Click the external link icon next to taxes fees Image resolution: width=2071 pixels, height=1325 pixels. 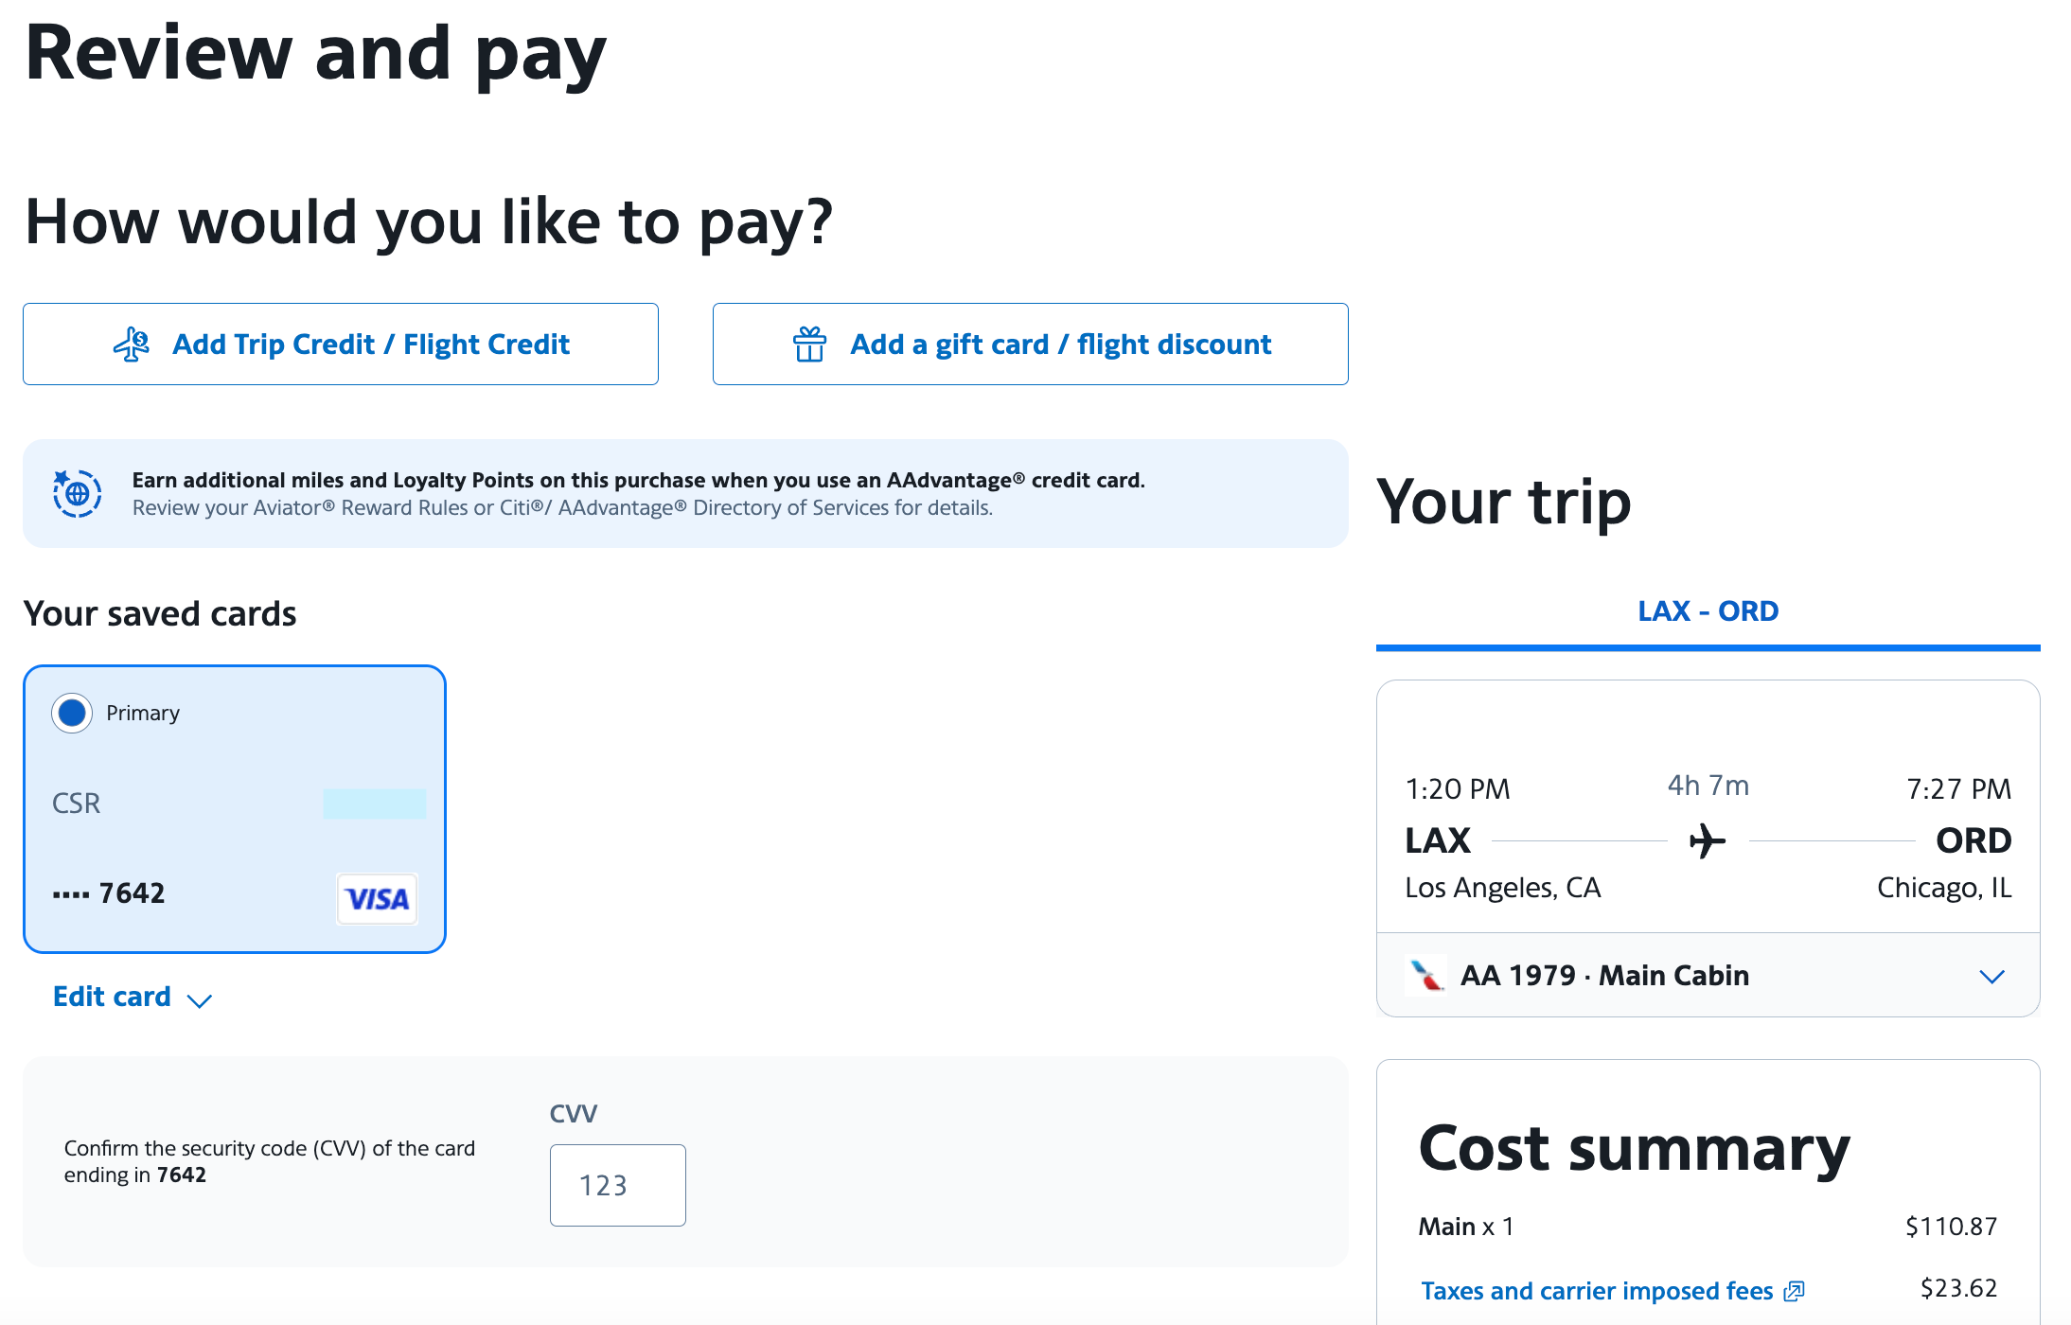[1794, 1290]
